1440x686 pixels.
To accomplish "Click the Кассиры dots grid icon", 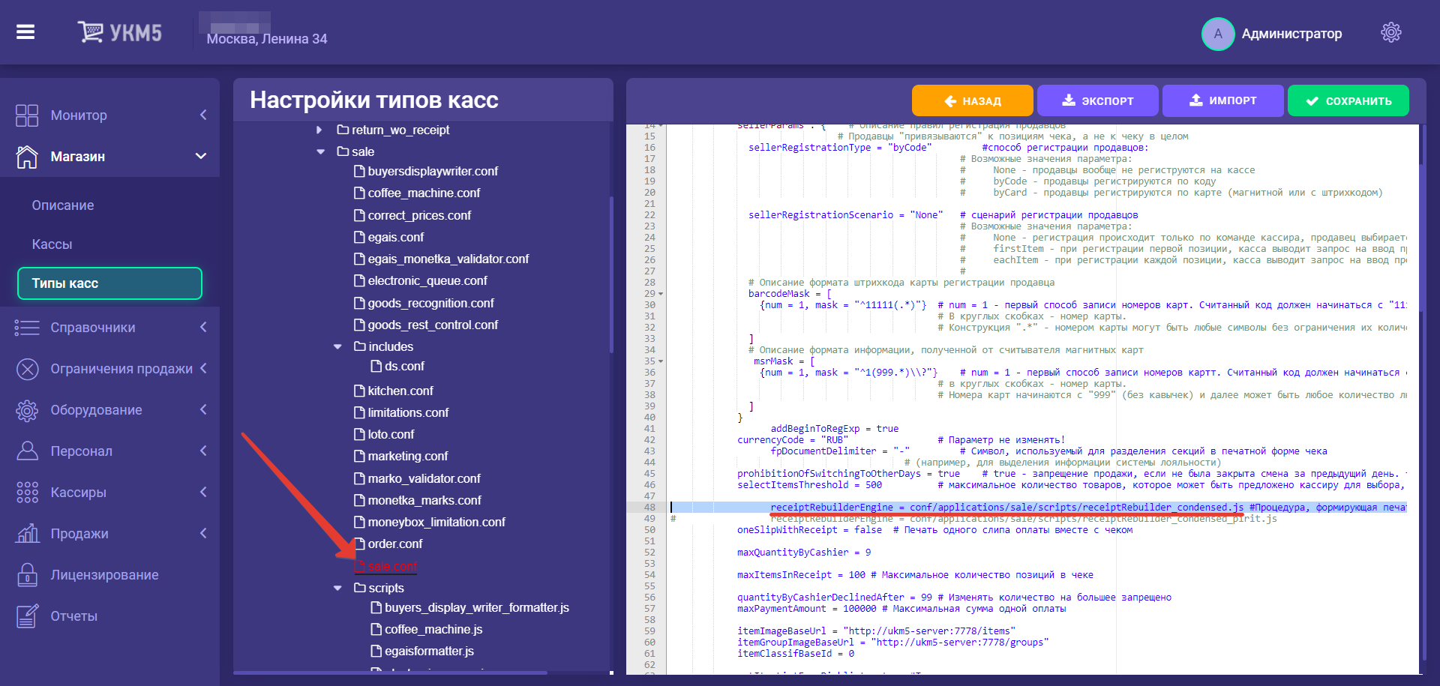I will click(27, 493).
